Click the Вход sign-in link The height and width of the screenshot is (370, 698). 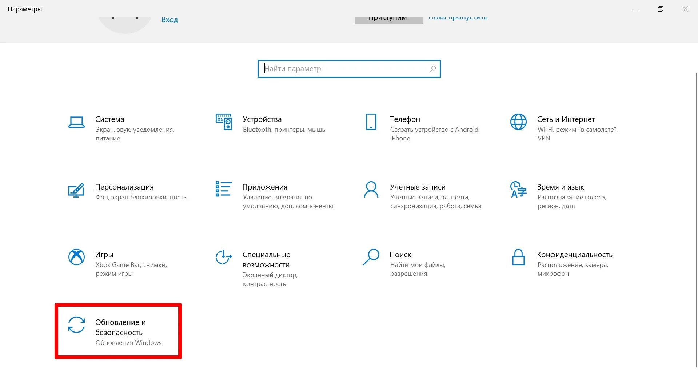pos(170,20)
